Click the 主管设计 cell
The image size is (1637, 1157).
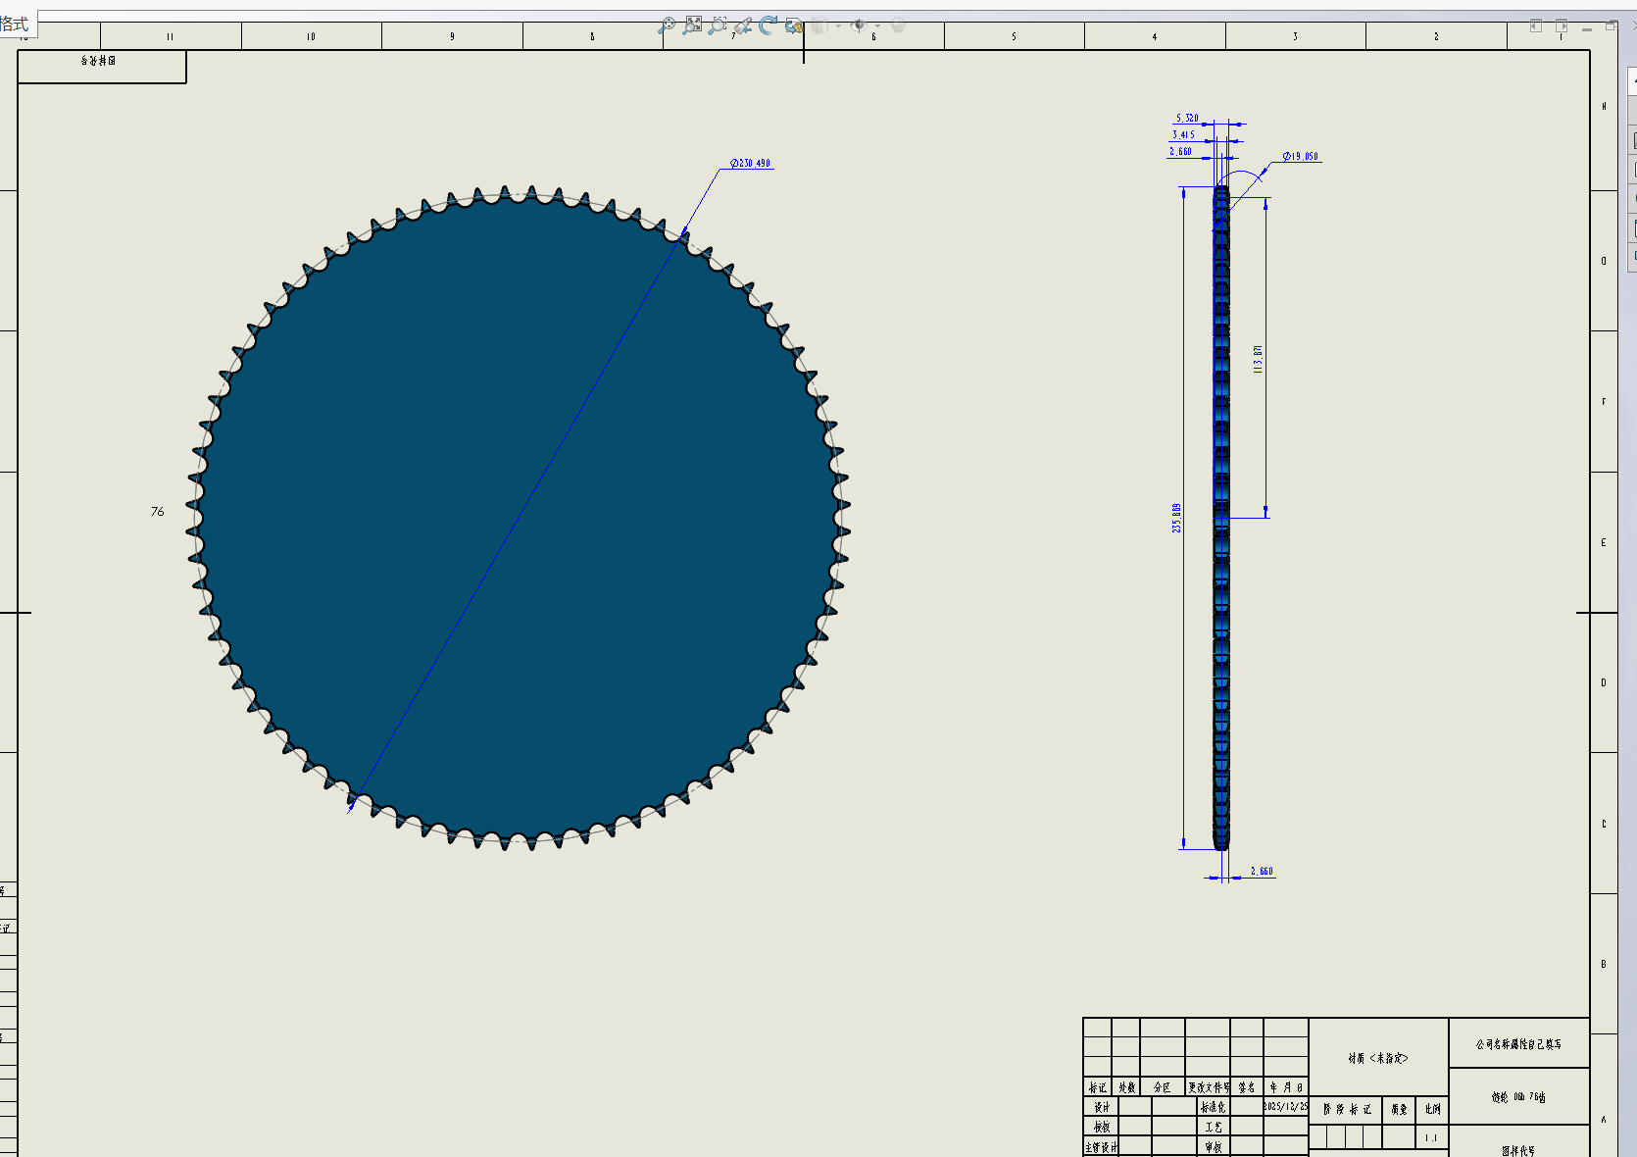tap(1101, 1146)
